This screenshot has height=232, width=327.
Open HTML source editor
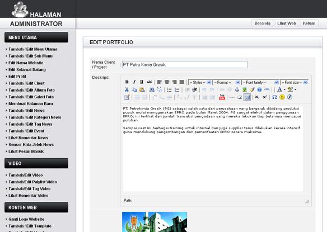pyautogui.click(x=267, y=89)
